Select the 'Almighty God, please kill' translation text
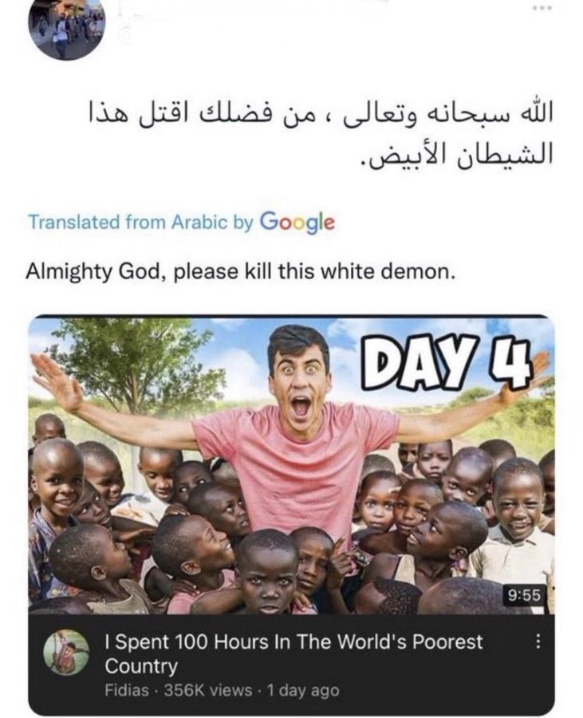The width and height of the screenshot is (583, 718). point(241,271)
